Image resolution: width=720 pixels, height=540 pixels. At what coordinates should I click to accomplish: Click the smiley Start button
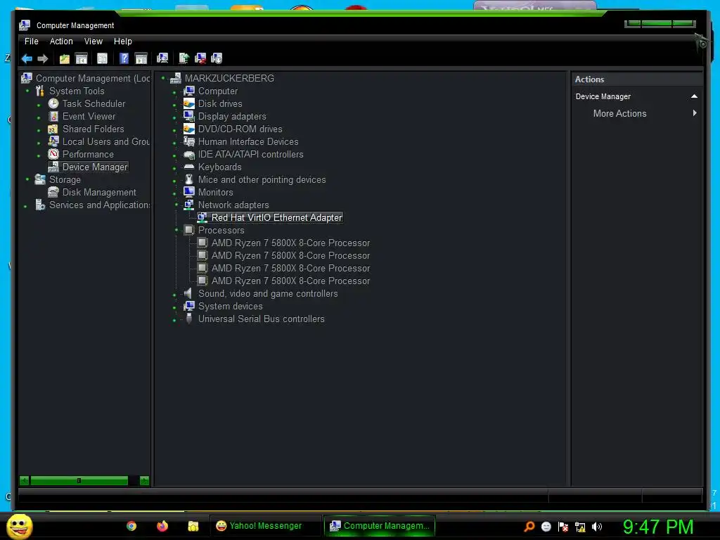(x=20, y=526)
